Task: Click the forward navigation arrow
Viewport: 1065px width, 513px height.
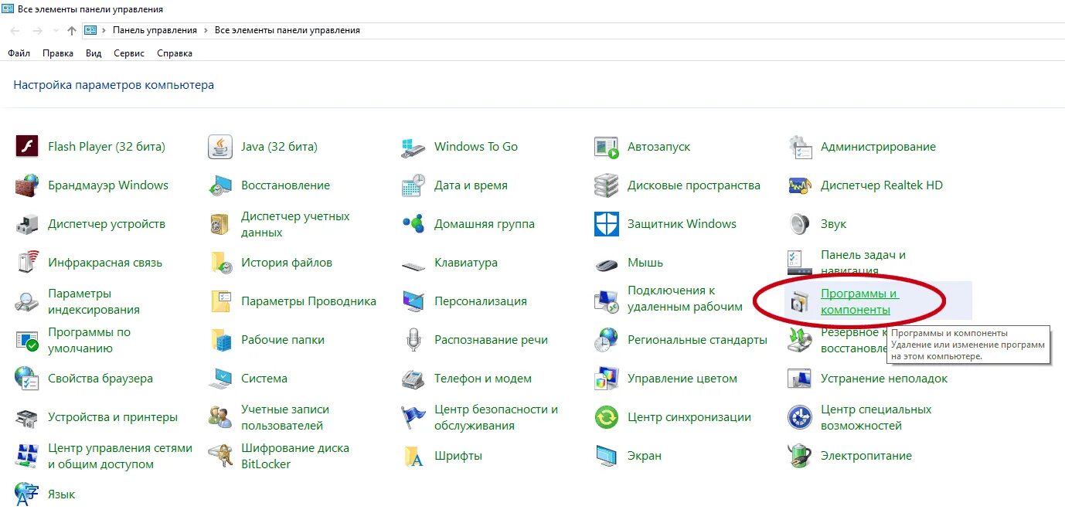Action: click(x=37, y=31)
